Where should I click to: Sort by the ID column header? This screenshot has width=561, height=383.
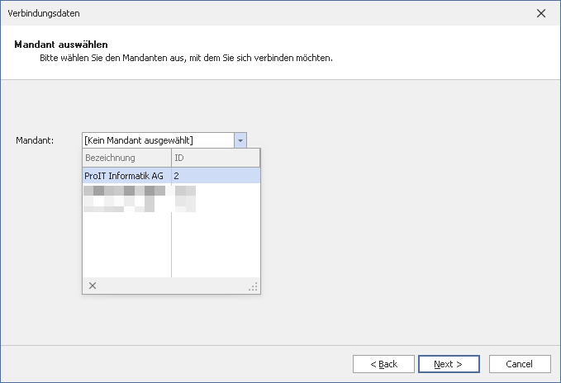click(x=215, y=158)
